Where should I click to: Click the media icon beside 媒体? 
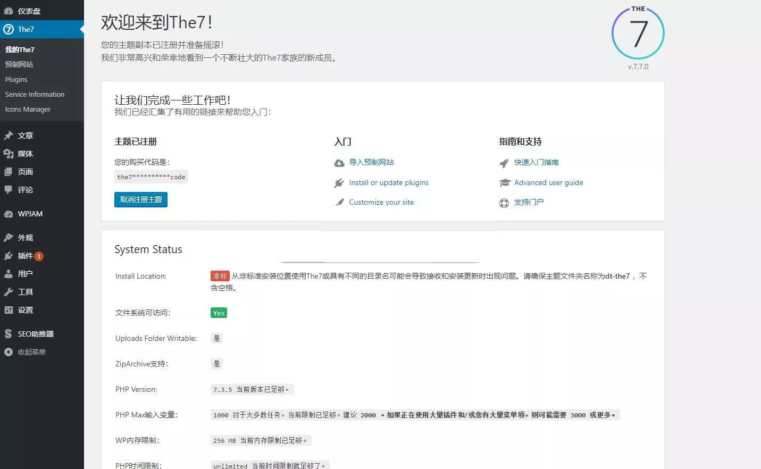[x=9, y=154]
